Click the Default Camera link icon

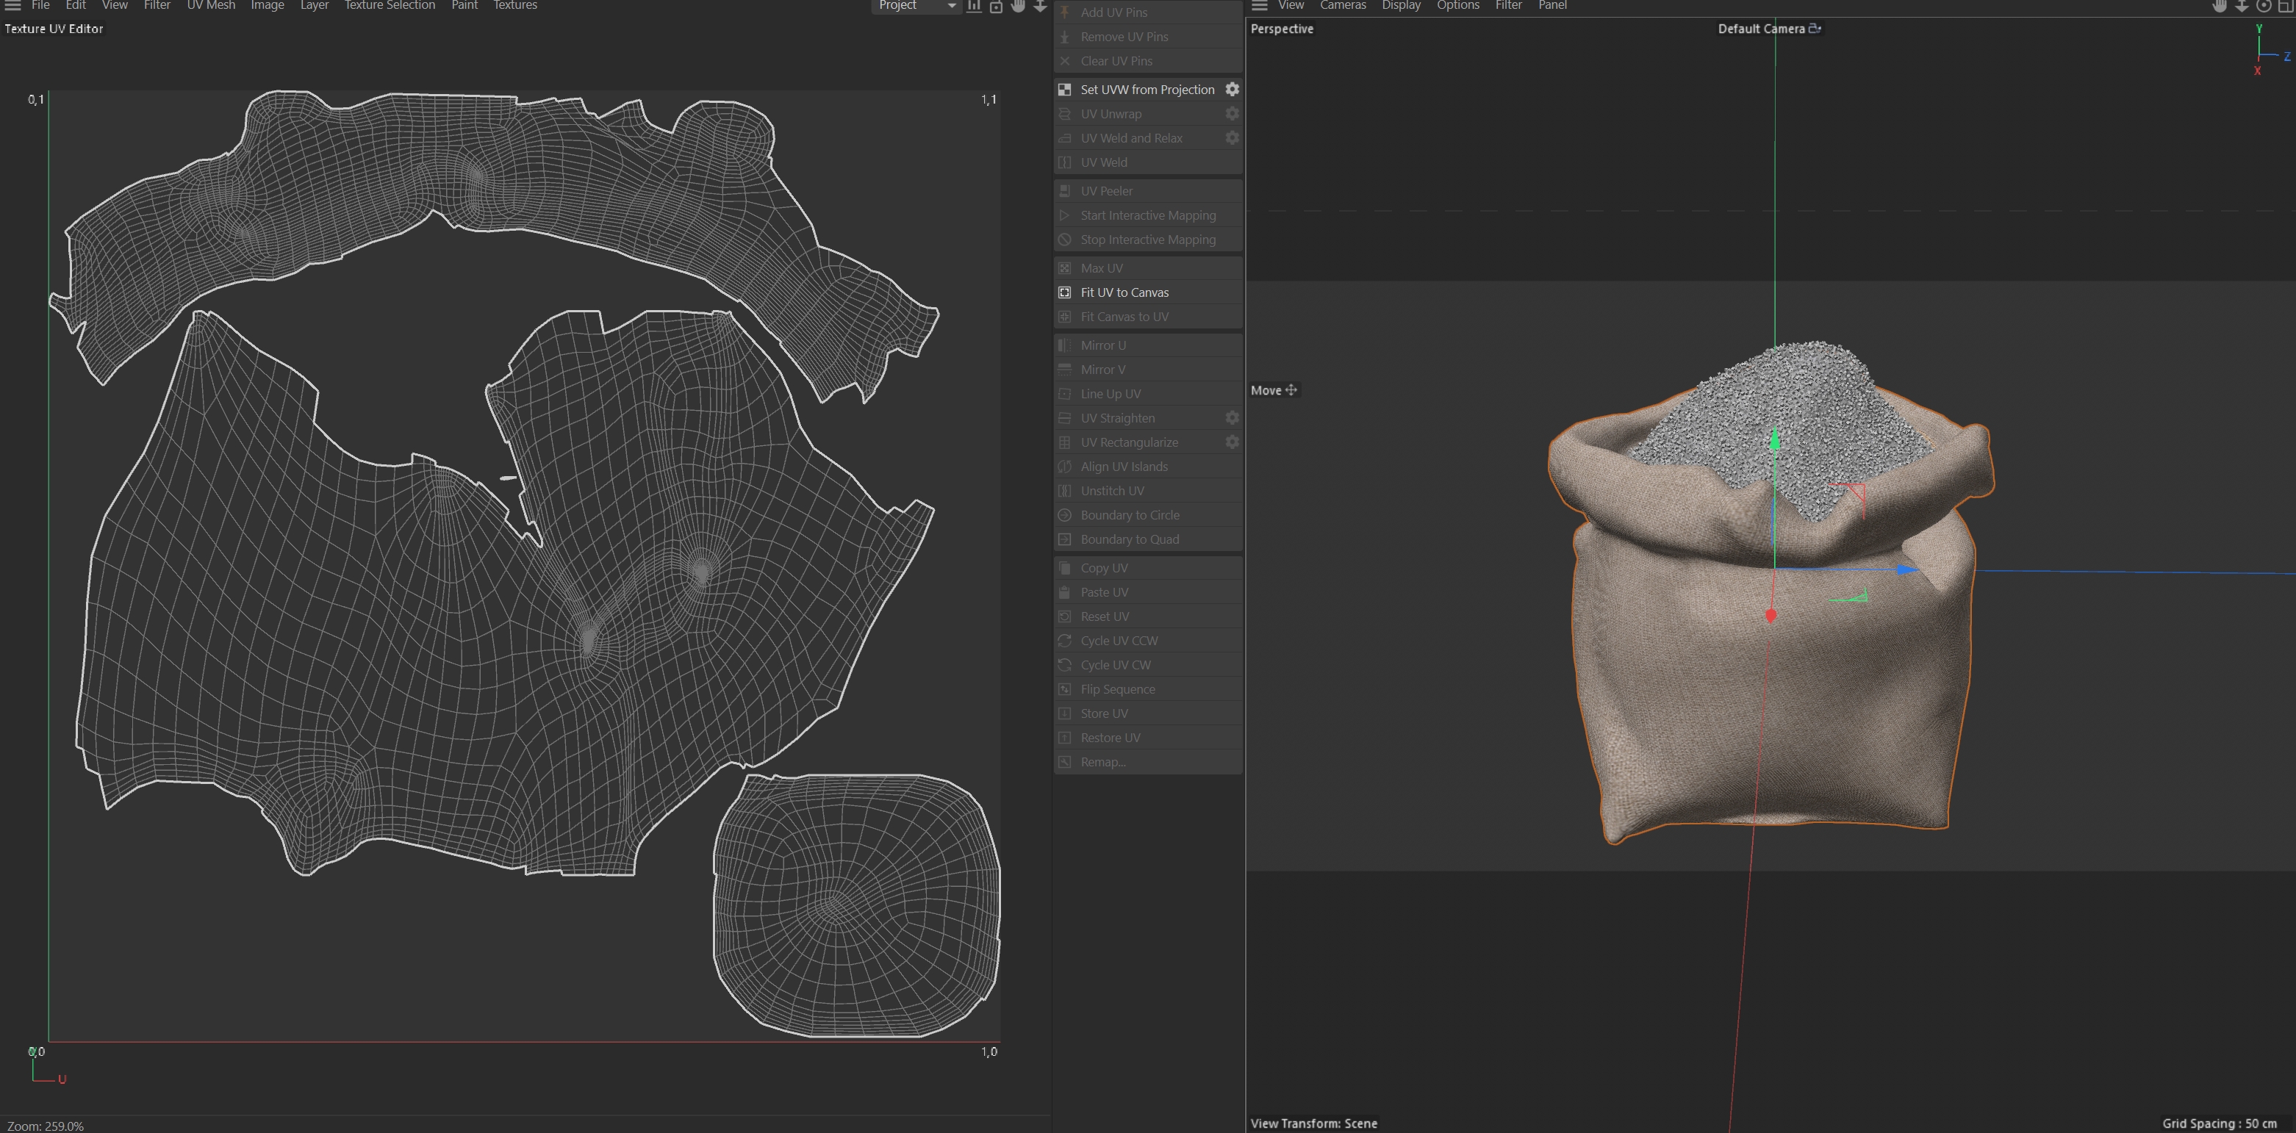click(1814, 29)
